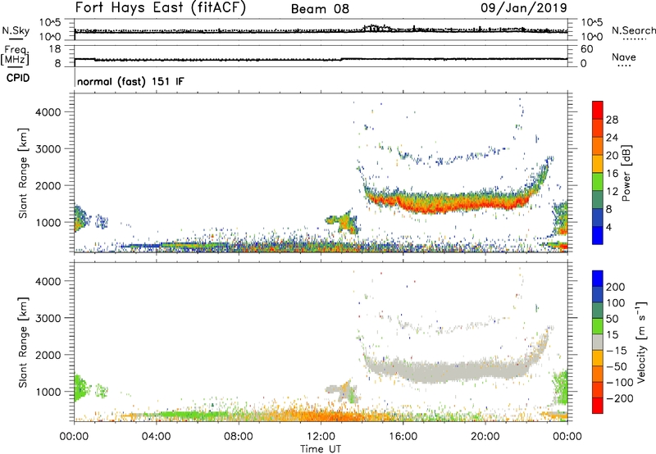Viewport: 656px width, 454px height.
Task: Select the "3000" range tick in power panel
Action: click(48, 149)
